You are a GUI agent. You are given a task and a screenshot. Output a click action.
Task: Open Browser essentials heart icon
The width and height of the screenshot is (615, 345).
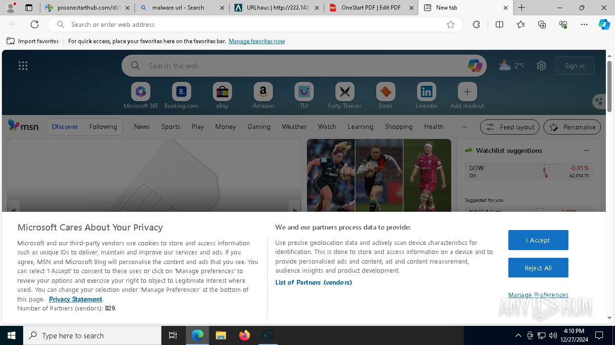[x=563, y=24]
